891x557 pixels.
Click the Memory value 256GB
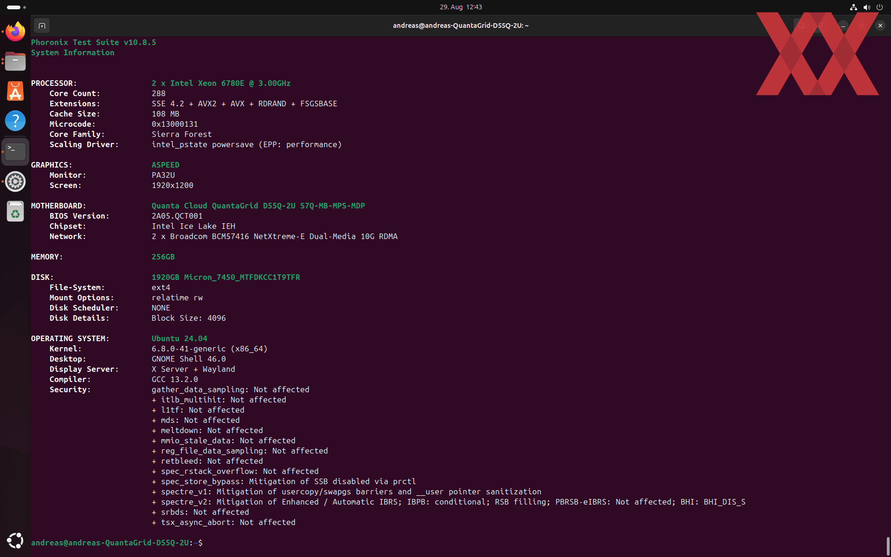pyautogui.click(x=163, y=257)
